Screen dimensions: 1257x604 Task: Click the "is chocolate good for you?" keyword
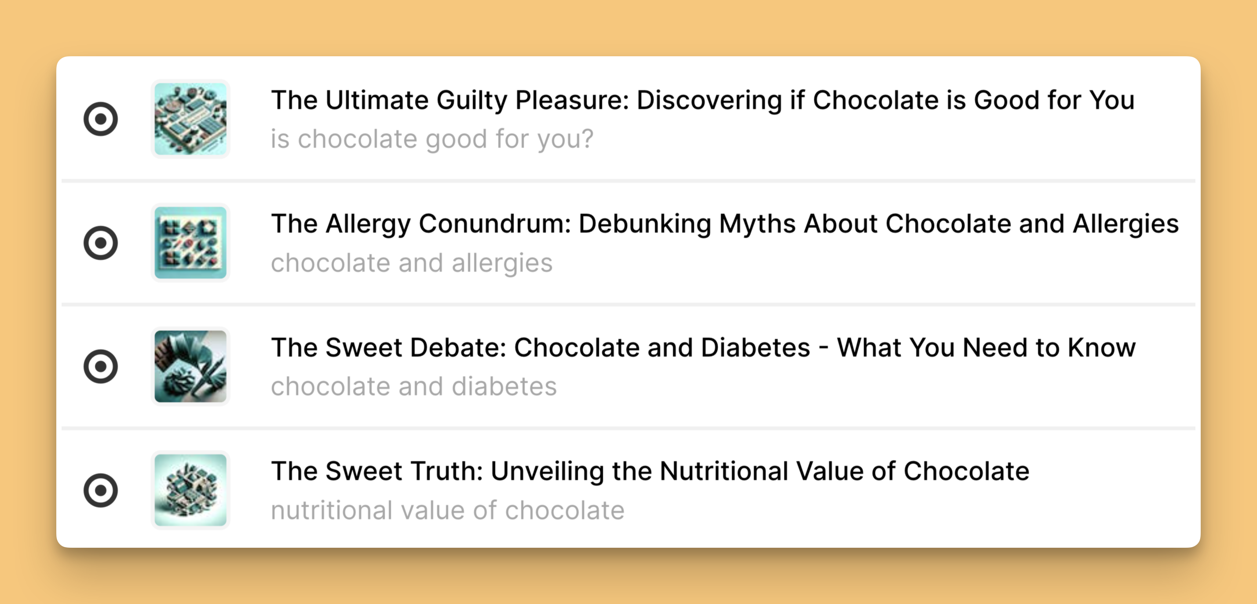coord(432,139)
